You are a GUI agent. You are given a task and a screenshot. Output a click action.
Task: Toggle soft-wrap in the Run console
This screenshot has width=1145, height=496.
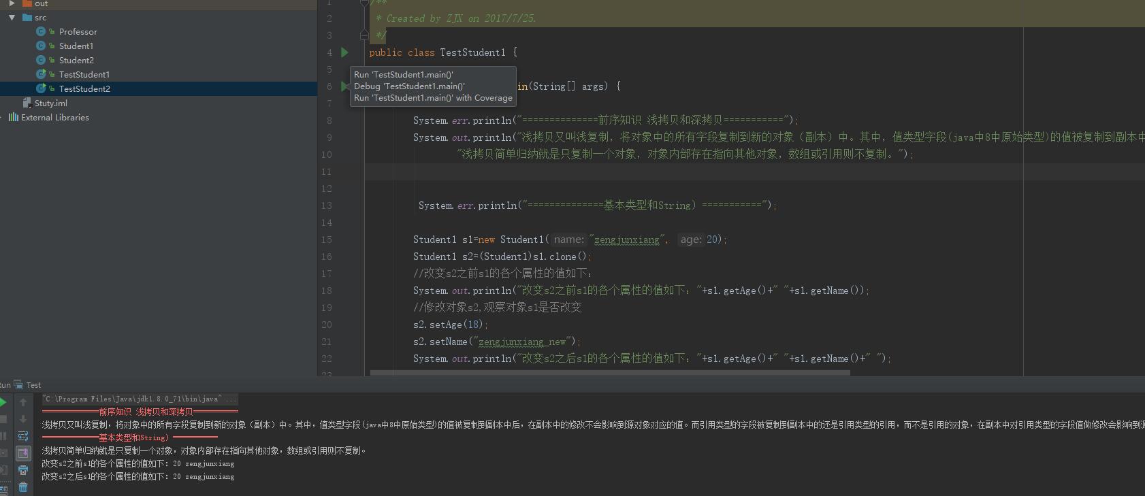tap(23, 436)
